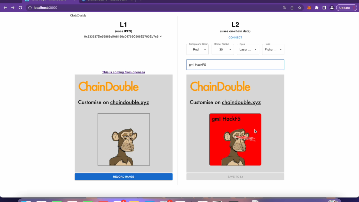The width and height of the screenshot is (359, 202).
Task: Open the Background Color dropdown
Action: (x=197, y=50)
